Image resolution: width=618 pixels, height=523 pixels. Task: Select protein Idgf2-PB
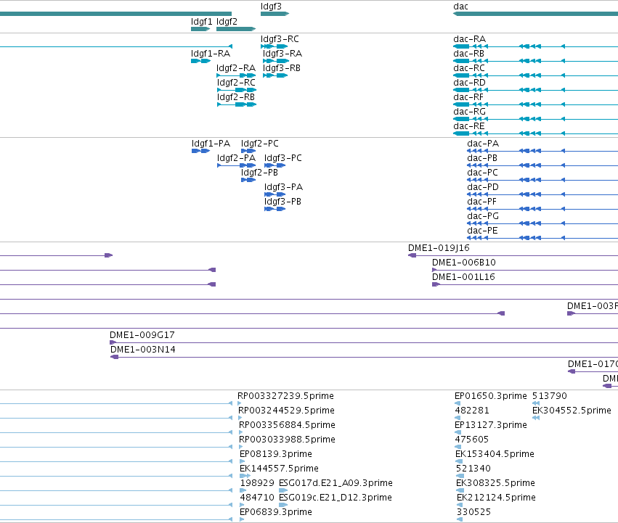248,180
